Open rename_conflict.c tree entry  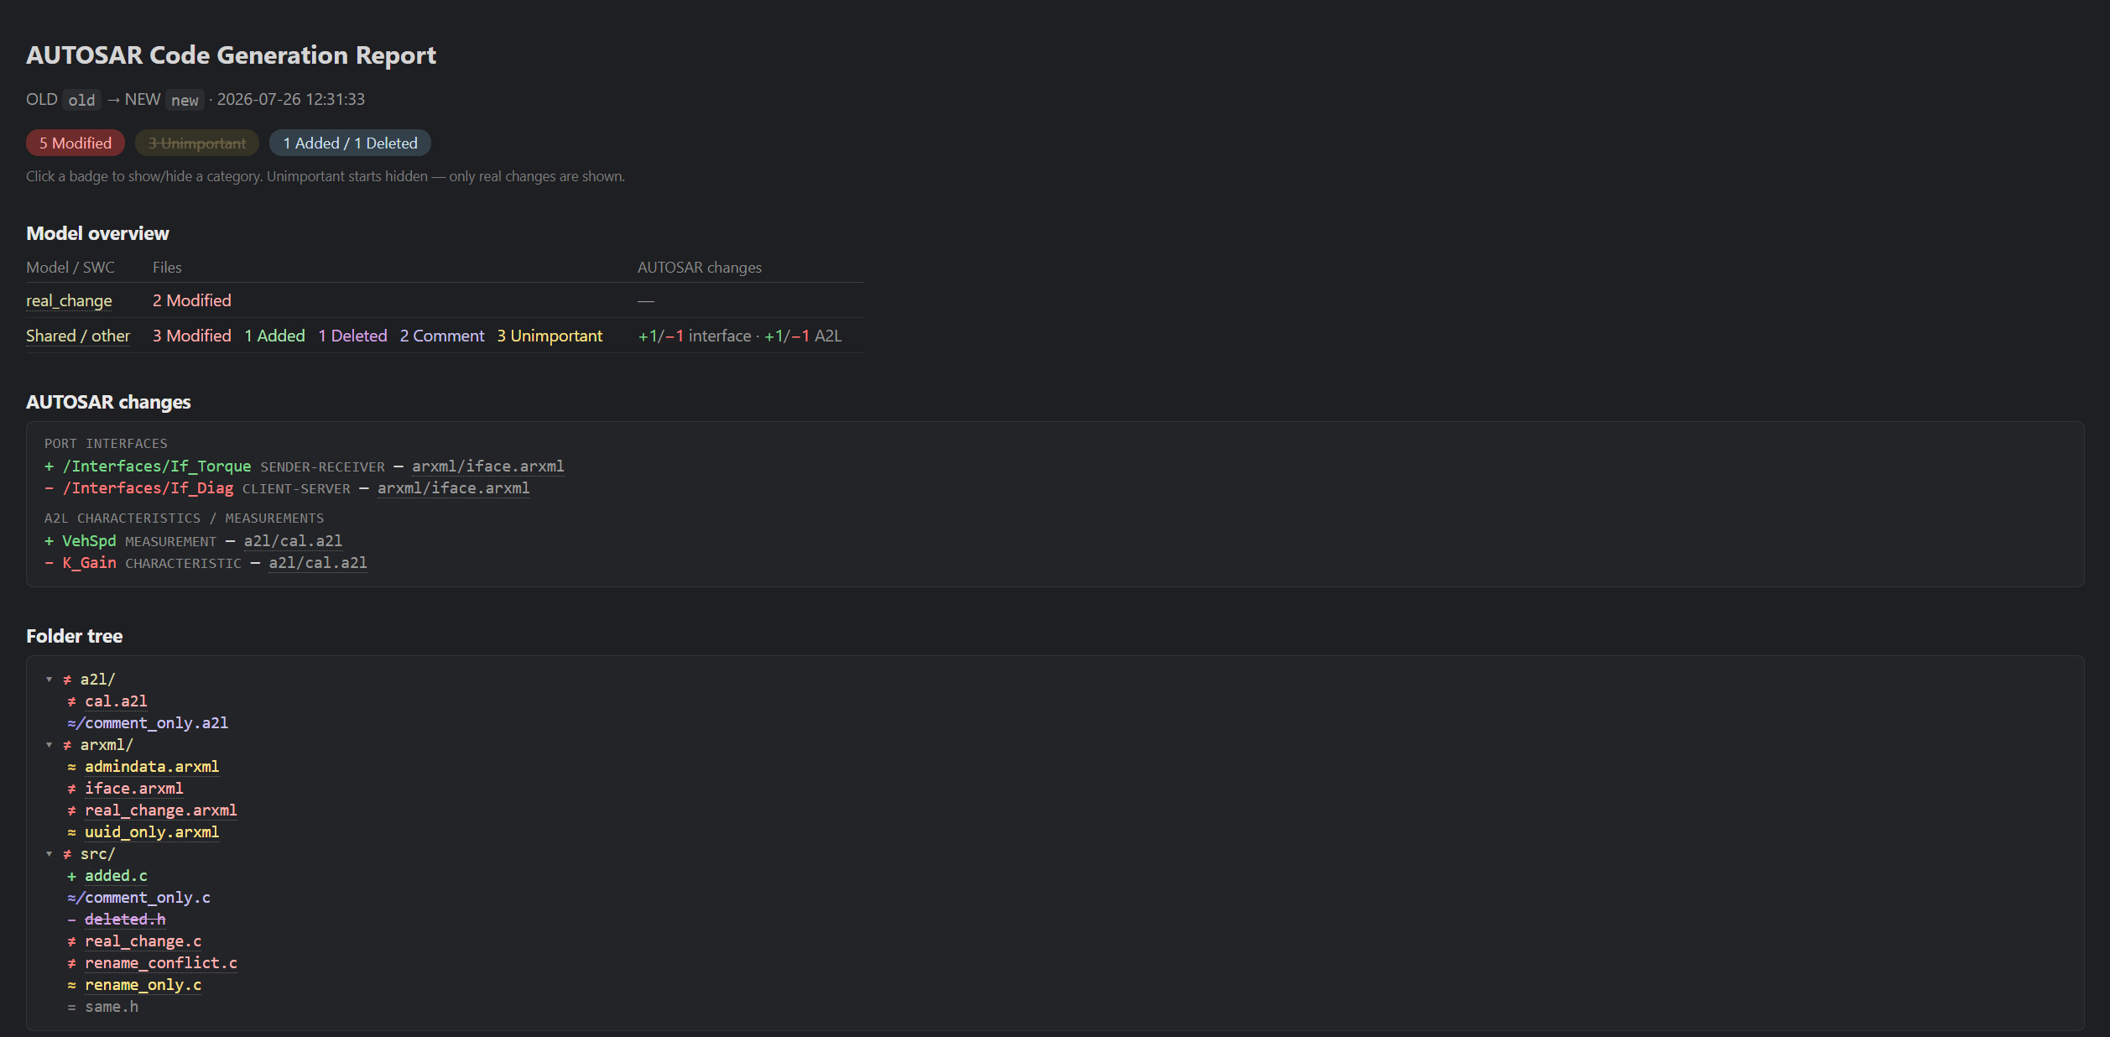160,962
